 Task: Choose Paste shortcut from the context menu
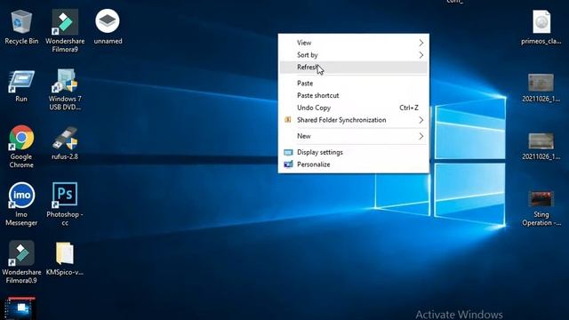354,95
